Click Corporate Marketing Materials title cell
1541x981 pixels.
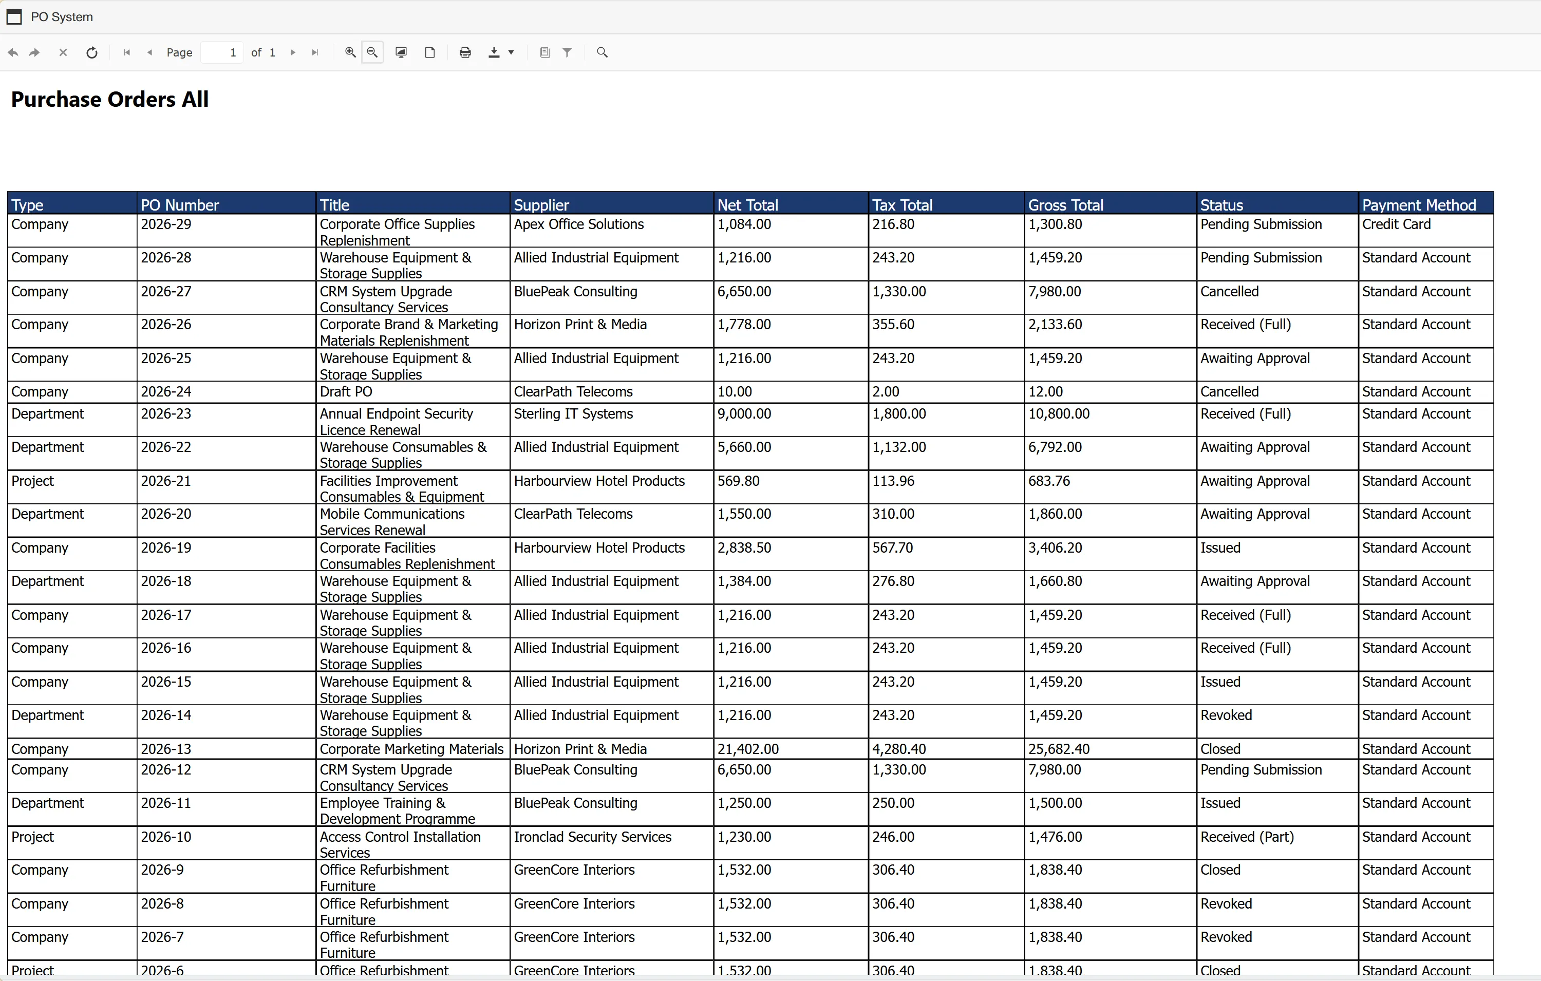click(414, 749)
